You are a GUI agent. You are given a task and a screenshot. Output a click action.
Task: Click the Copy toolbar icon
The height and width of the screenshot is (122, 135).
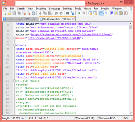[45, 13]
